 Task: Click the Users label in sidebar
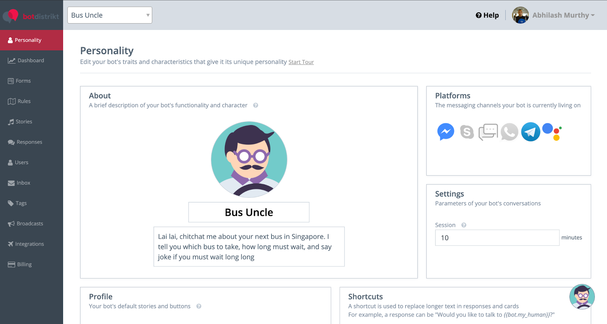(22, 162)
